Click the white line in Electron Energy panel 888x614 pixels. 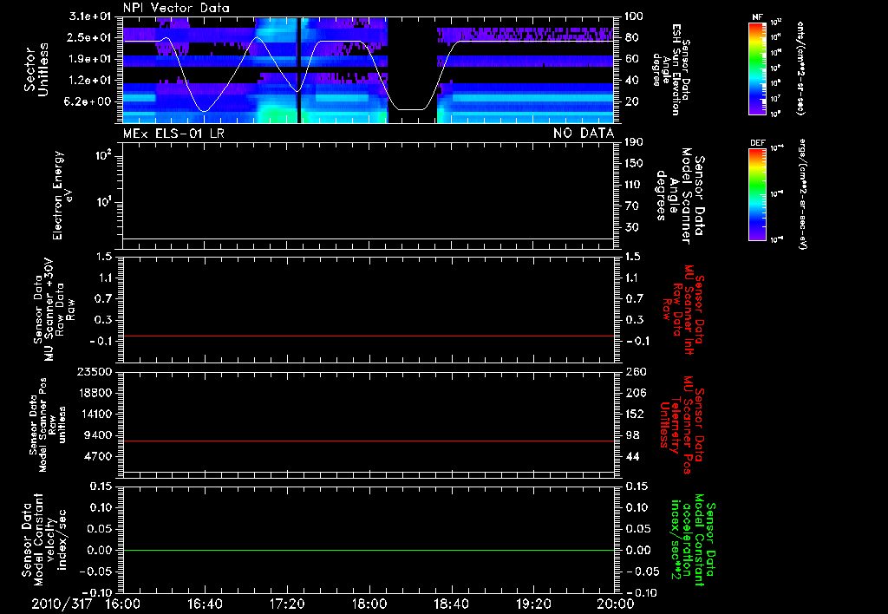(368, 238)
